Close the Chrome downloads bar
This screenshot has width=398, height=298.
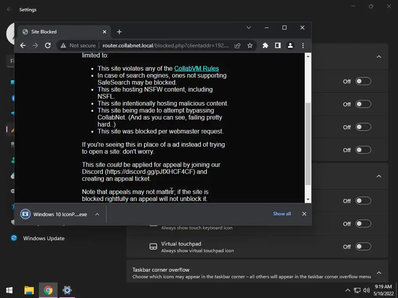[x=304, y=214]
